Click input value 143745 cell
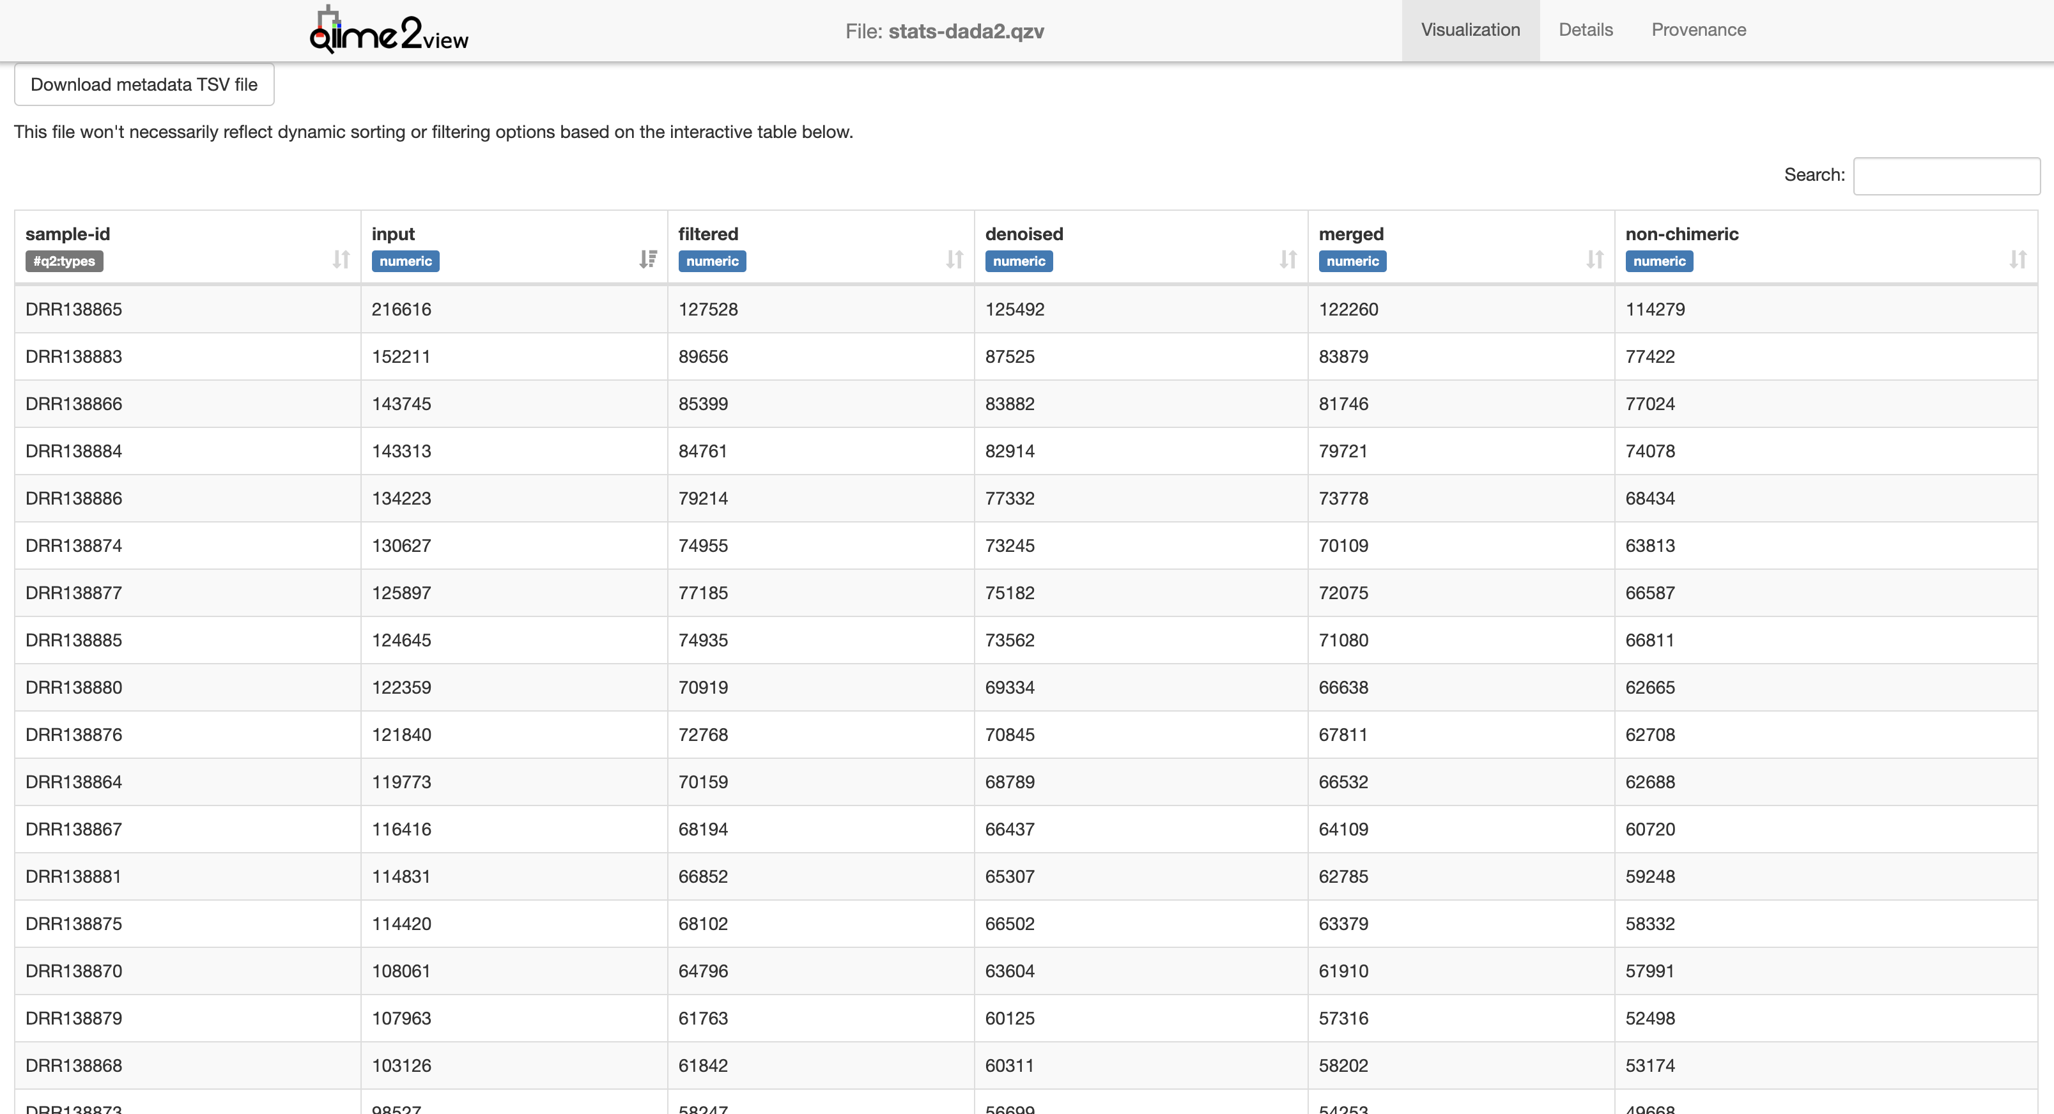 (x=401, y=404)
